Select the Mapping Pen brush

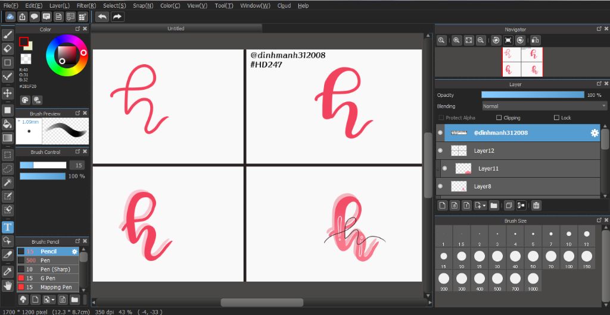[48, 287]
